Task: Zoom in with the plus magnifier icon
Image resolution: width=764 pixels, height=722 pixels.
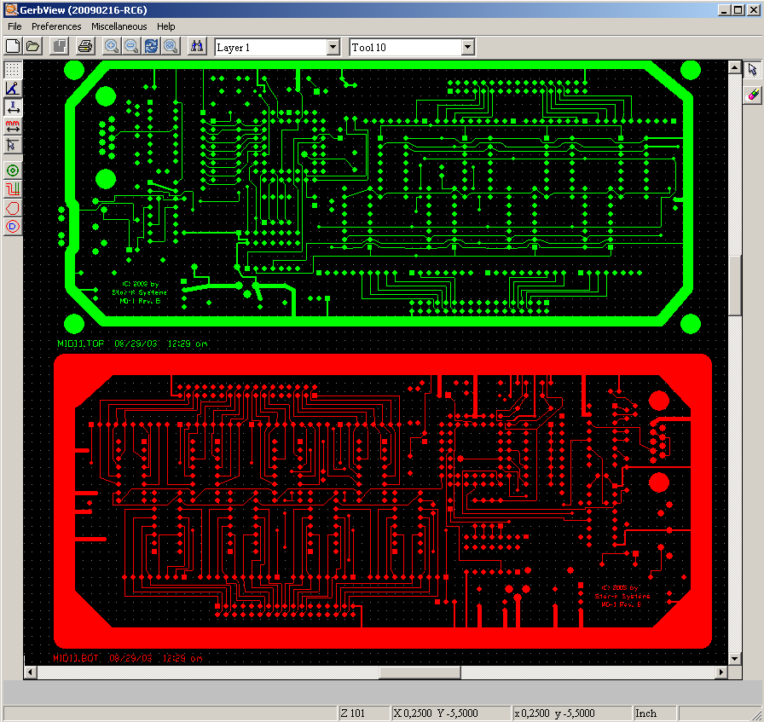Action: pos(112,47)
